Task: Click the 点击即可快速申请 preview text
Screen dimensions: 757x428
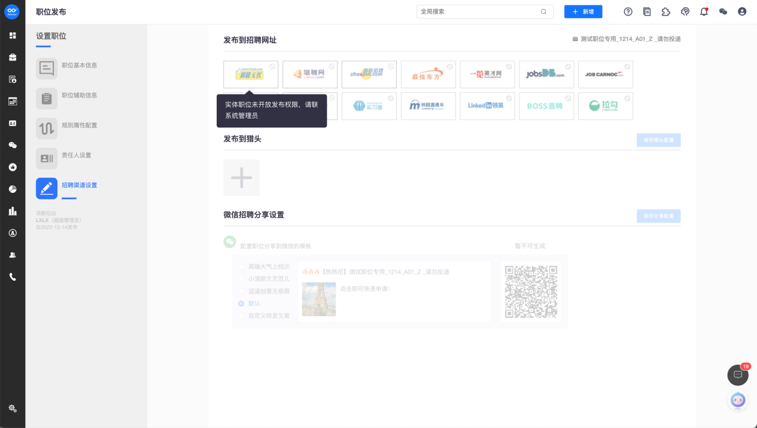Action: (x=365, y=289)
